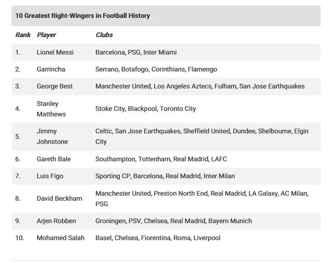Click the table title '10 Greatest Right-Wingers in Football History'
The height and width of the screenshot is (263, 334).
[x=83, y=16]
